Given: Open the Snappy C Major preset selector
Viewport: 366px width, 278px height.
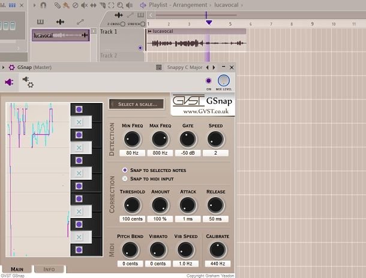Looking at the screenshot, I should 185,67.
